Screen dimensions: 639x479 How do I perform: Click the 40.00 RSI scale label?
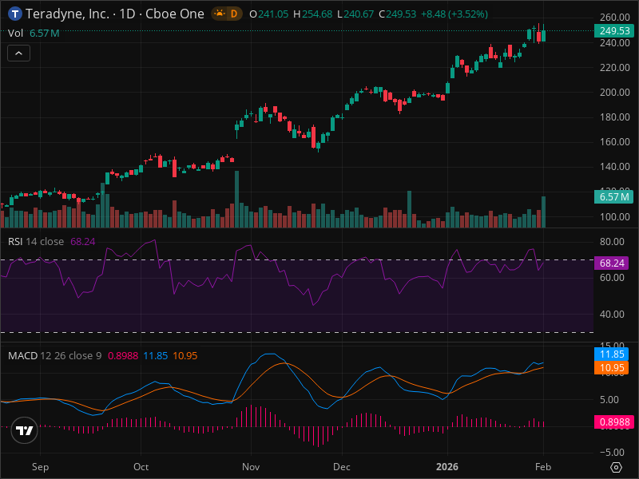click(x=612, y=314)
